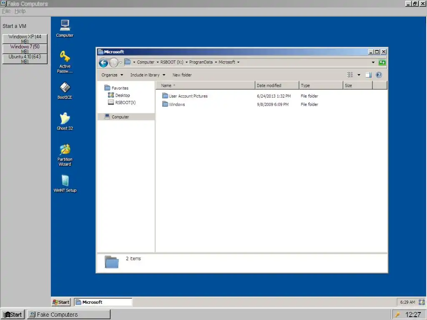The height and width of the screenshot is (320, 427).
Task: Click the Fake Computers taskbar button
Action: [x=68, y=315]
